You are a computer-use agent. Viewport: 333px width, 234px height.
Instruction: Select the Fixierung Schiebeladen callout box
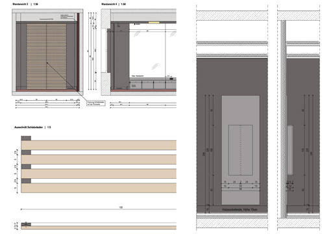click(x=96, y=103)
